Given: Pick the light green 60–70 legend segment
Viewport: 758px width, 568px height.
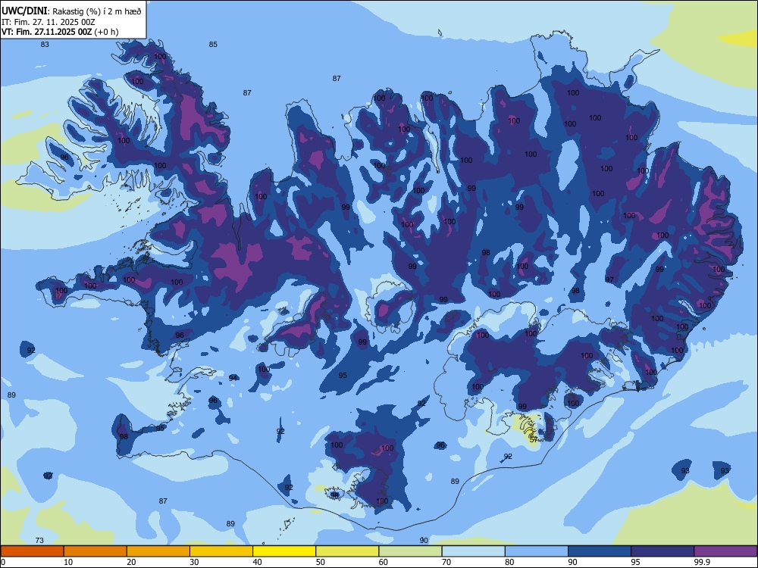Looking at the screenshot, I should click(410, 551).
